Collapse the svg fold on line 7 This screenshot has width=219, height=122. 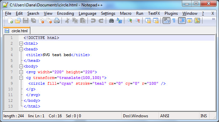(21, 72)
